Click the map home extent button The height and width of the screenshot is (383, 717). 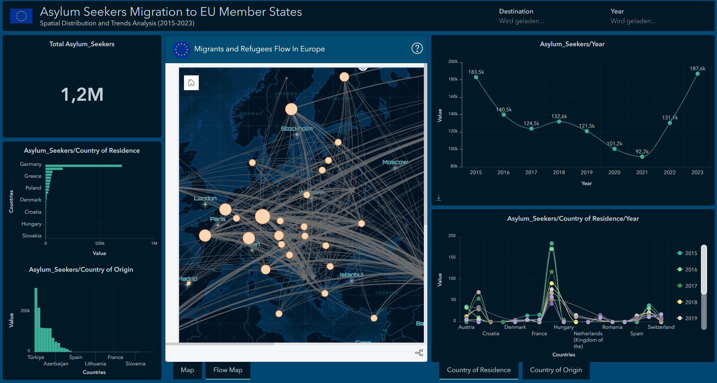coord(191,83)
